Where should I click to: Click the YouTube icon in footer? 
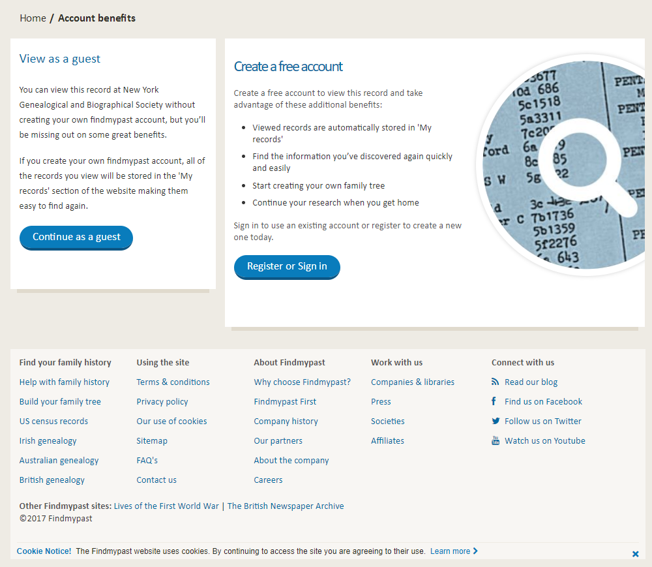(496, 441)
